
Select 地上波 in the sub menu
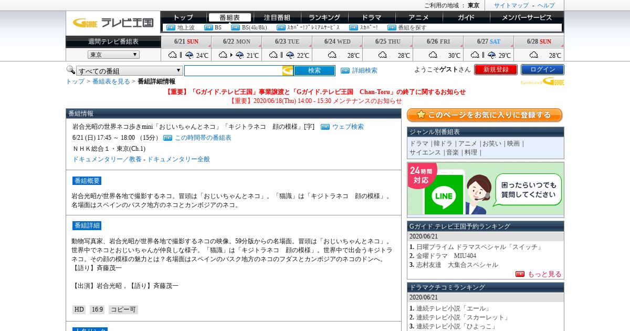click(186, 27)
